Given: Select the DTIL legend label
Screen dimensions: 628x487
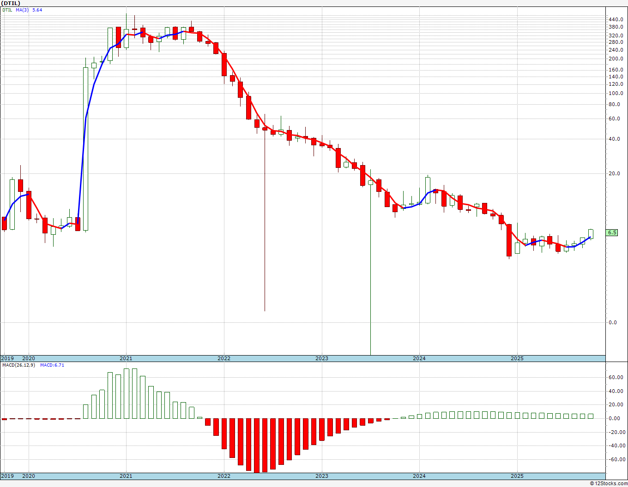Looking at the screenshot, I should point(7,10).
